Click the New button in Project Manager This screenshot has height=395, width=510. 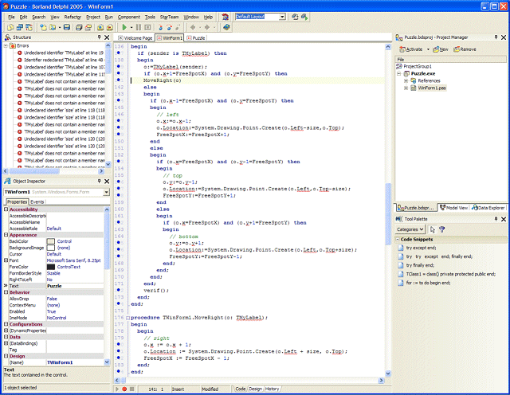pos(441,49)
